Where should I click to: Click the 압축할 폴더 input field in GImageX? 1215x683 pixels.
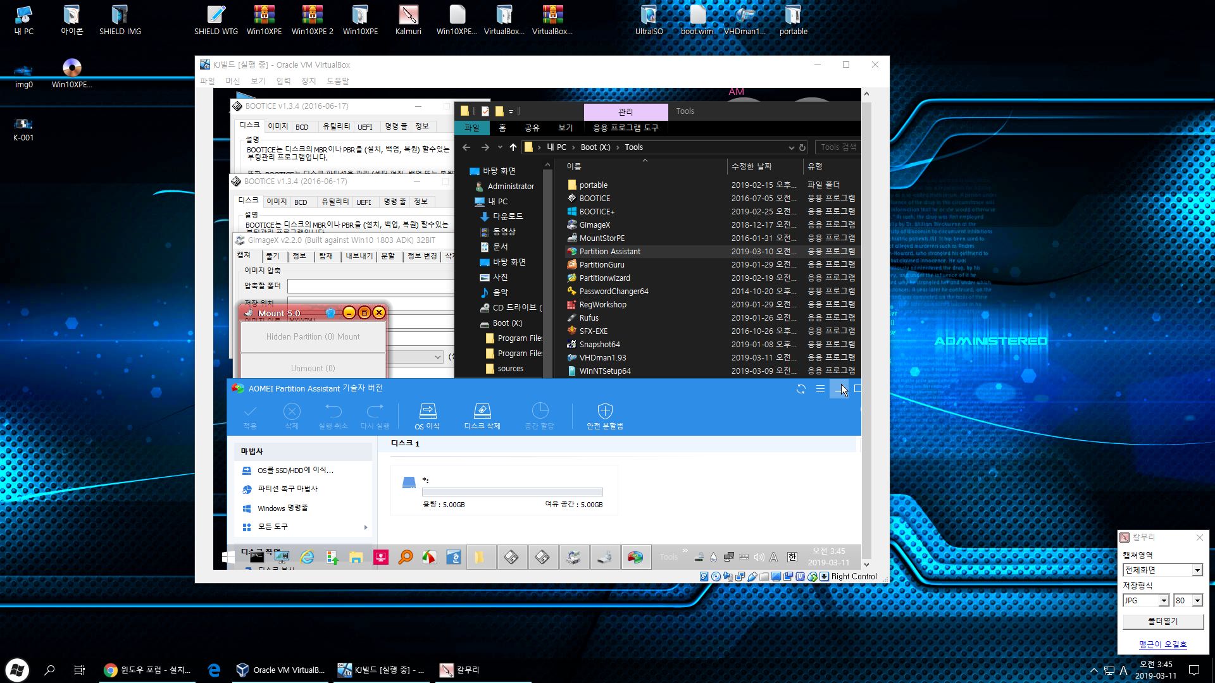point(370,286)
